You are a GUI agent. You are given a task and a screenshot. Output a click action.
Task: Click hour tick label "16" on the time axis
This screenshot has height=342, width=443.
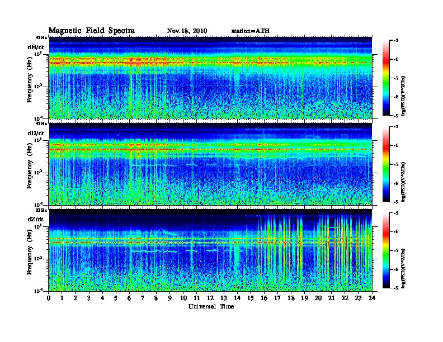(264, 298)
